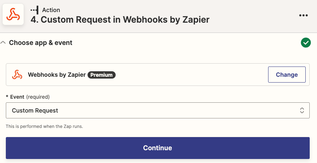This screenshot has height=163, width=317.
Task: Click the step title "4. Custom Request in Webhooks"
Action: [120, 20]
